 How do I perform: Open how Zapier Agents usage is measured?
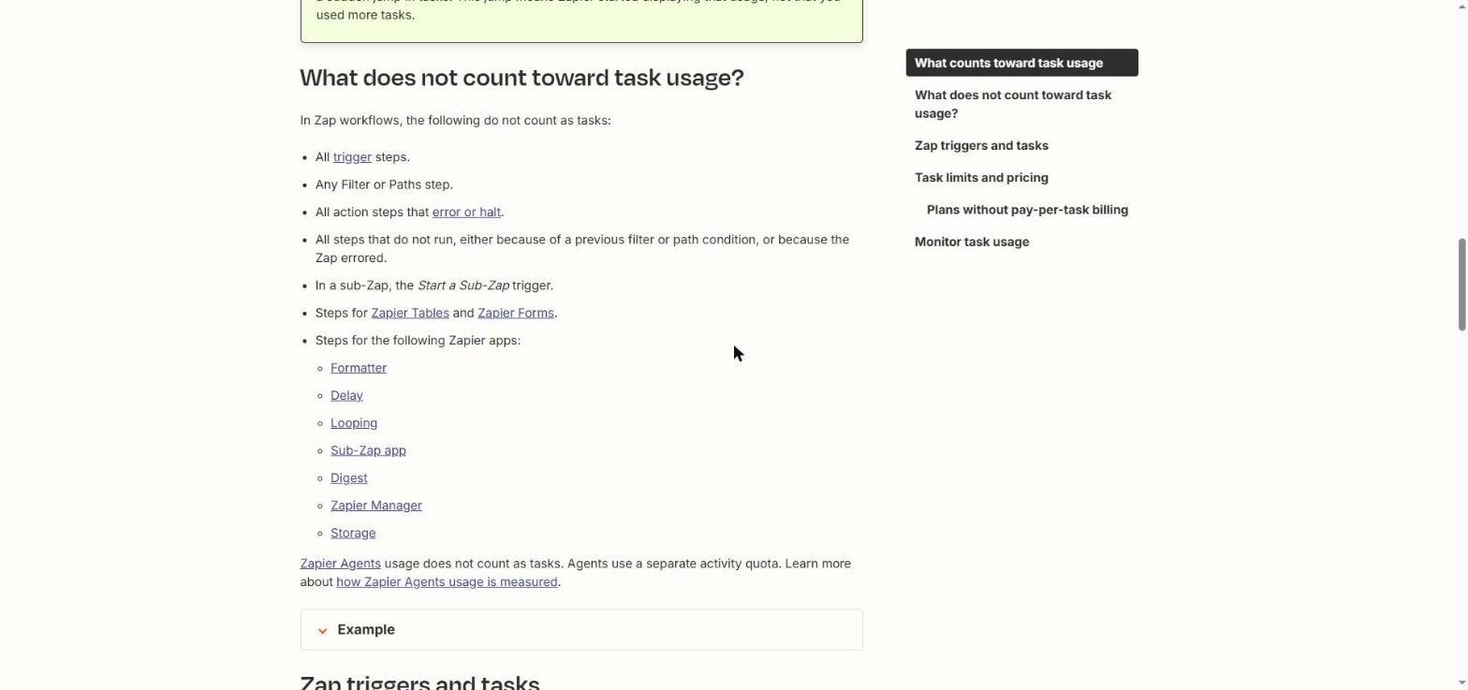click(447, 582)
